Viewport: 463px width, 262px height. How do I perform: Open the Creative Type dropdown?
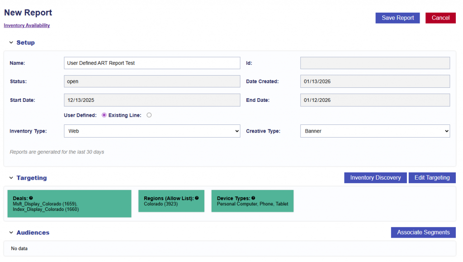tap(375, 131)
